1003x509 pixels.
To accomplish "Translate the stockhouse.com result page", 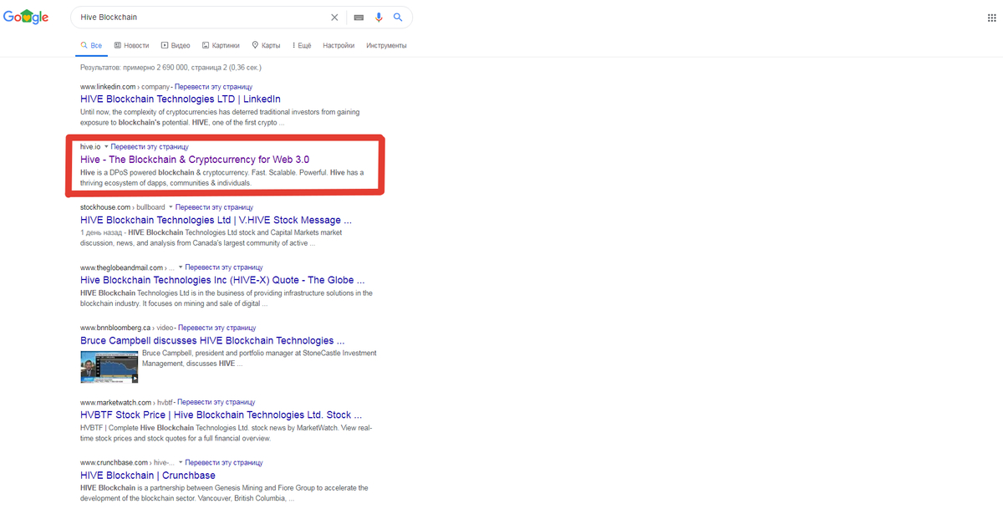I will pyautogui.click(x=214, y=206).
